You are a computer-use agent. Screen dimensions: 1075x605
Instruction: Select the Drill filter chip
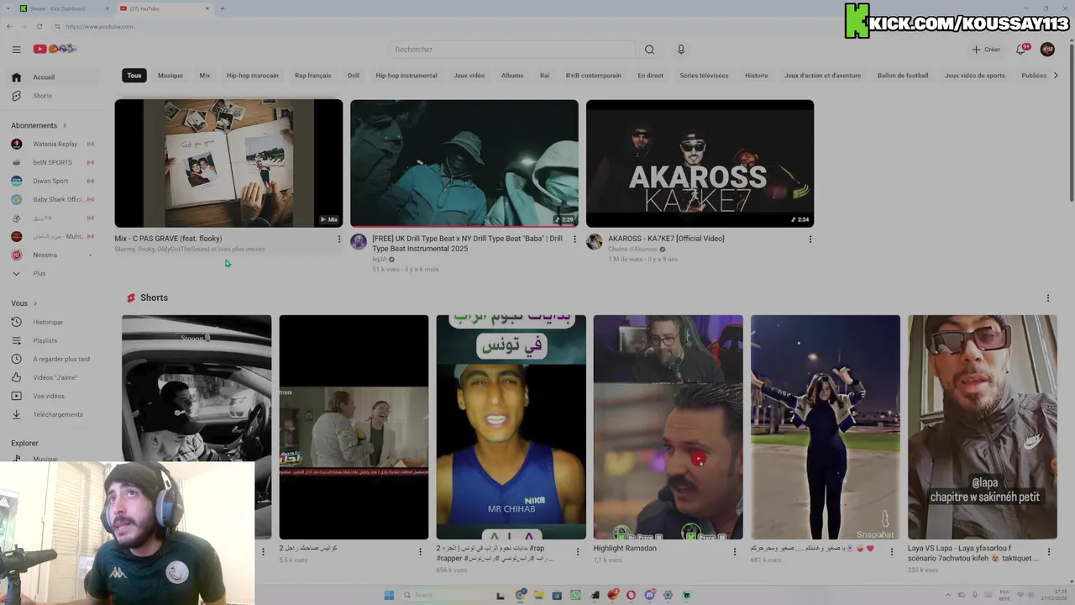click(354, 76)
